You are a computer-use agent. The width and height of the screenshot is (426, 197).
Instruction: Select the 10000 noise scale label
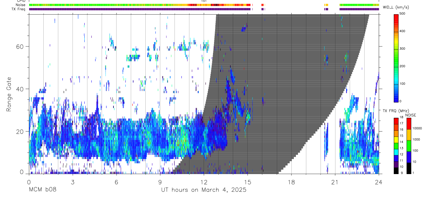(x=417, y=128)
